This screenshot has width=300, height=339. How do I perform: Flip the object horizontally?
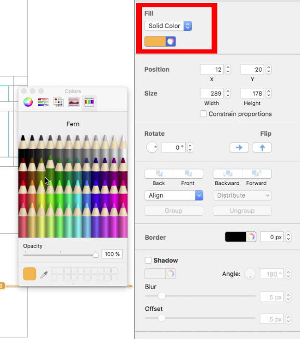239,148
